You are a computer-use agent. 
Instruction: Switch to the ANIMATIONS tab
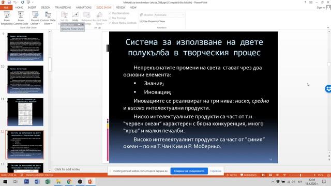[84, 8]
